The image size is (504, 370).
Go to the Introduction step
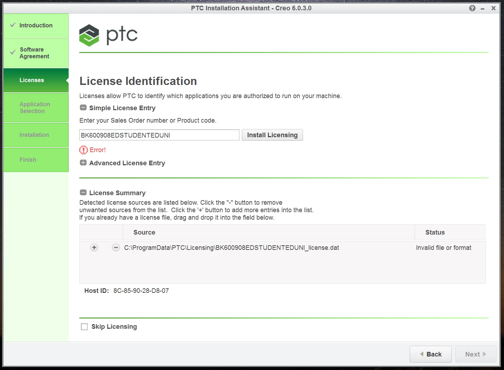(36, 26)
